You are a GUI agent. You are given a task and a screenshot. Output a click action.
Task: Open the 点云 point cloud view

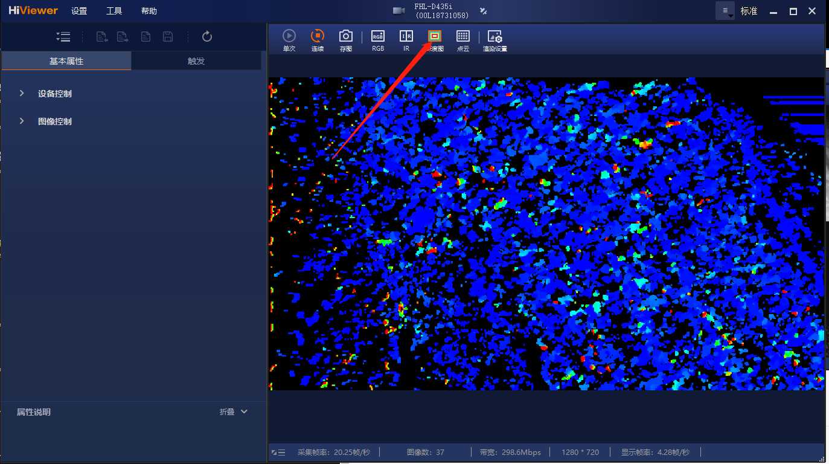click(x=463, y=40)
